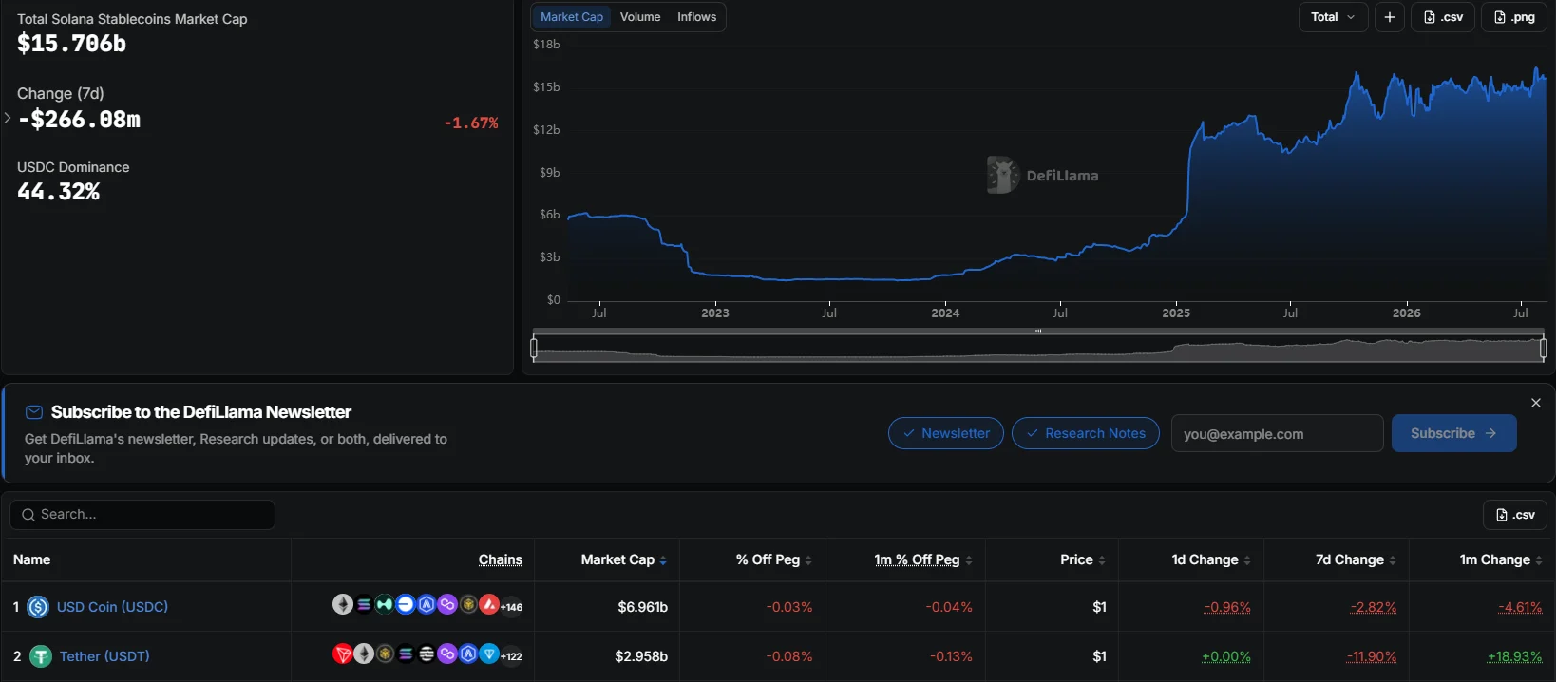The width and height of the screenshot is (1556, 682).
Task: Click right handle of chart range slider
Action: coord(1543,349)
